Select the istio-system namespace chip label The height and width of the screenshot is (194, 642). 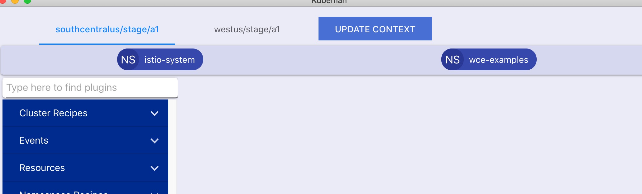click(x=170, y=60)
